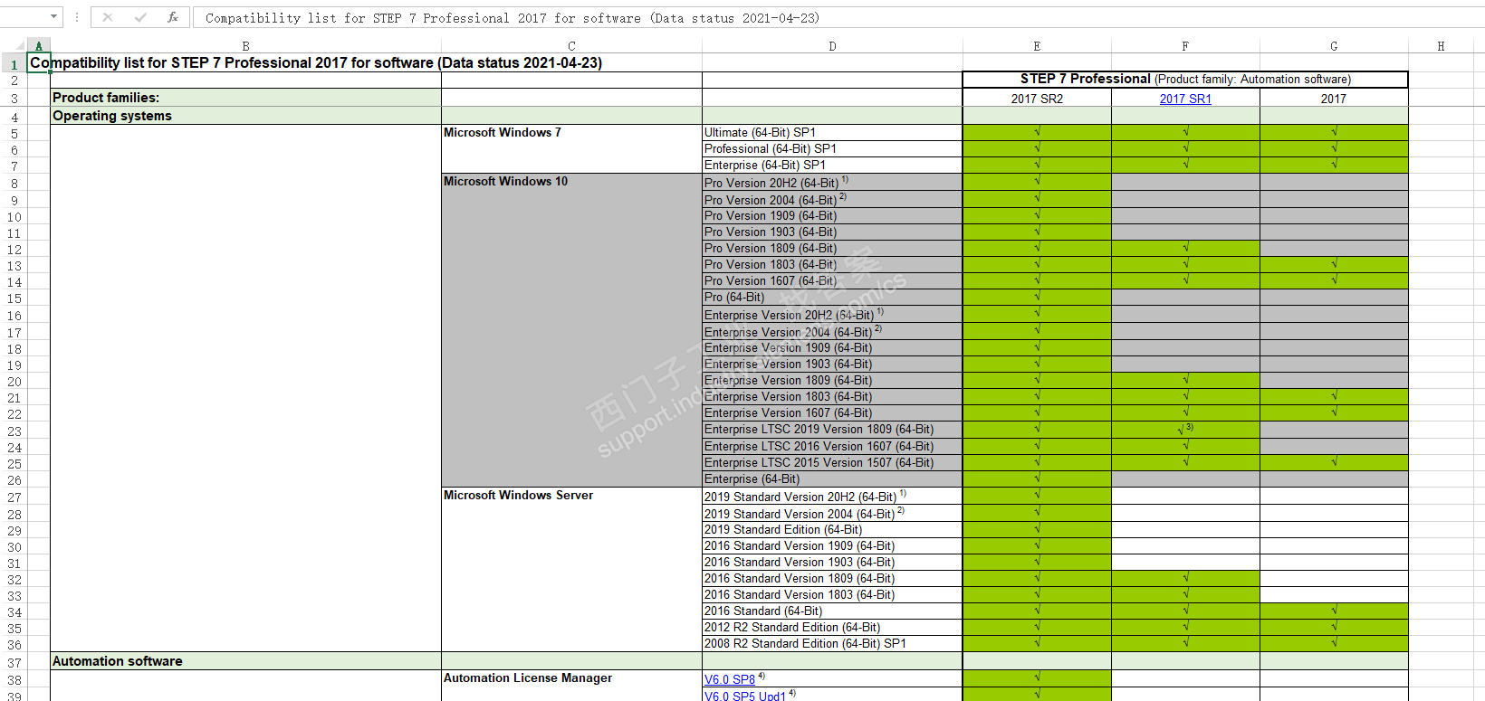
Task: Select the '2017 SR2' column cell
Action: (x=1037, y=99)
